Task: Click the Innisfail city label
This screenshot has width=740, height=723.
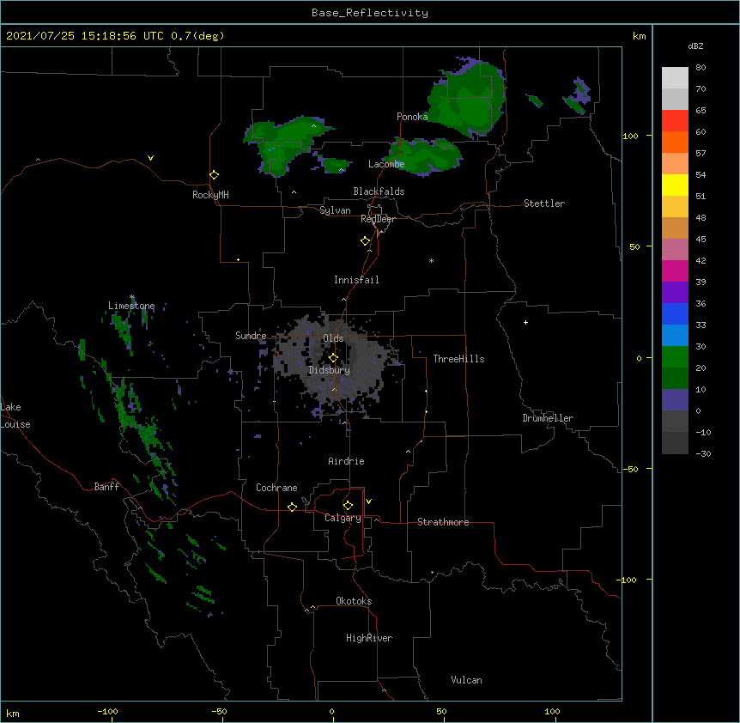Action: tap(356, 280)
